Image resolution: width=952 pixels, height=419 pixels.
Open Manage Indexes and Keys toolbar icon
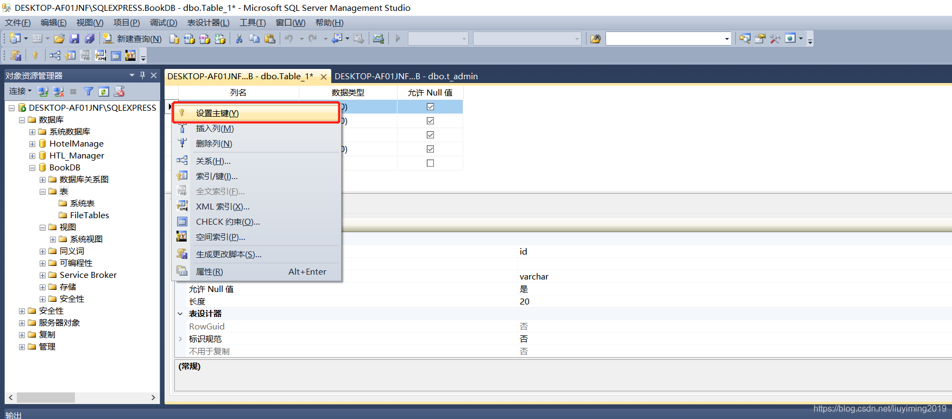point(70,55)
